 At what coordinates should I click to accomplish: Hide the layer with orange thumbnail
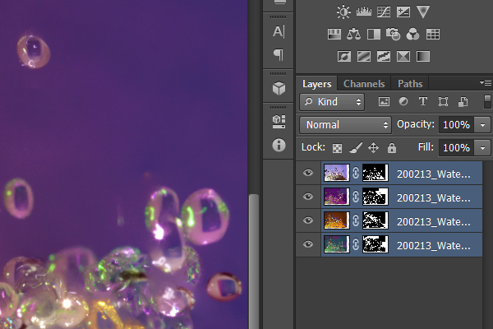coord(308,220)
